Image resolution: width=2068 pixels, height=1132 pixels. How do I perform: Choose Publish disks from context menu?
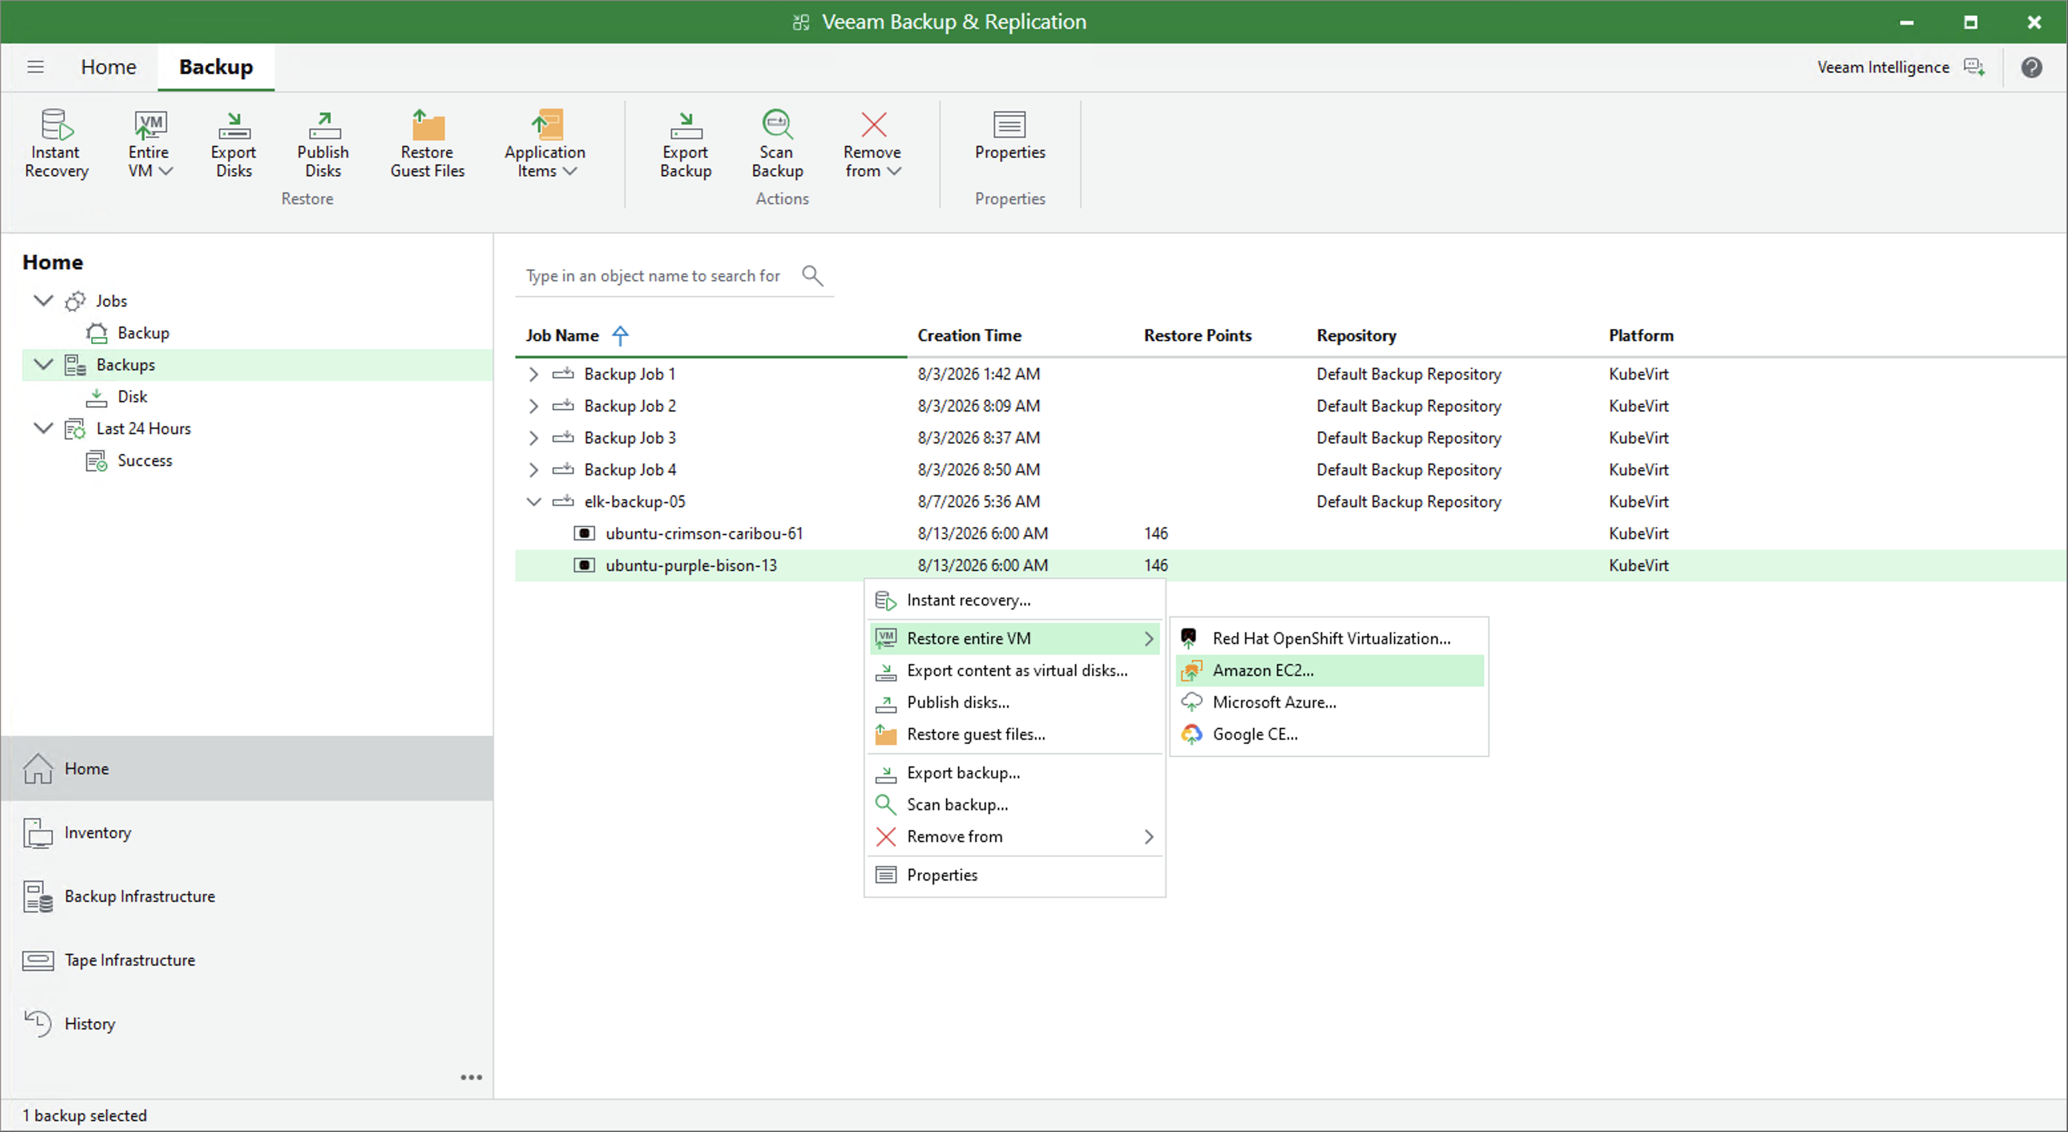[x=1015, y=703]
